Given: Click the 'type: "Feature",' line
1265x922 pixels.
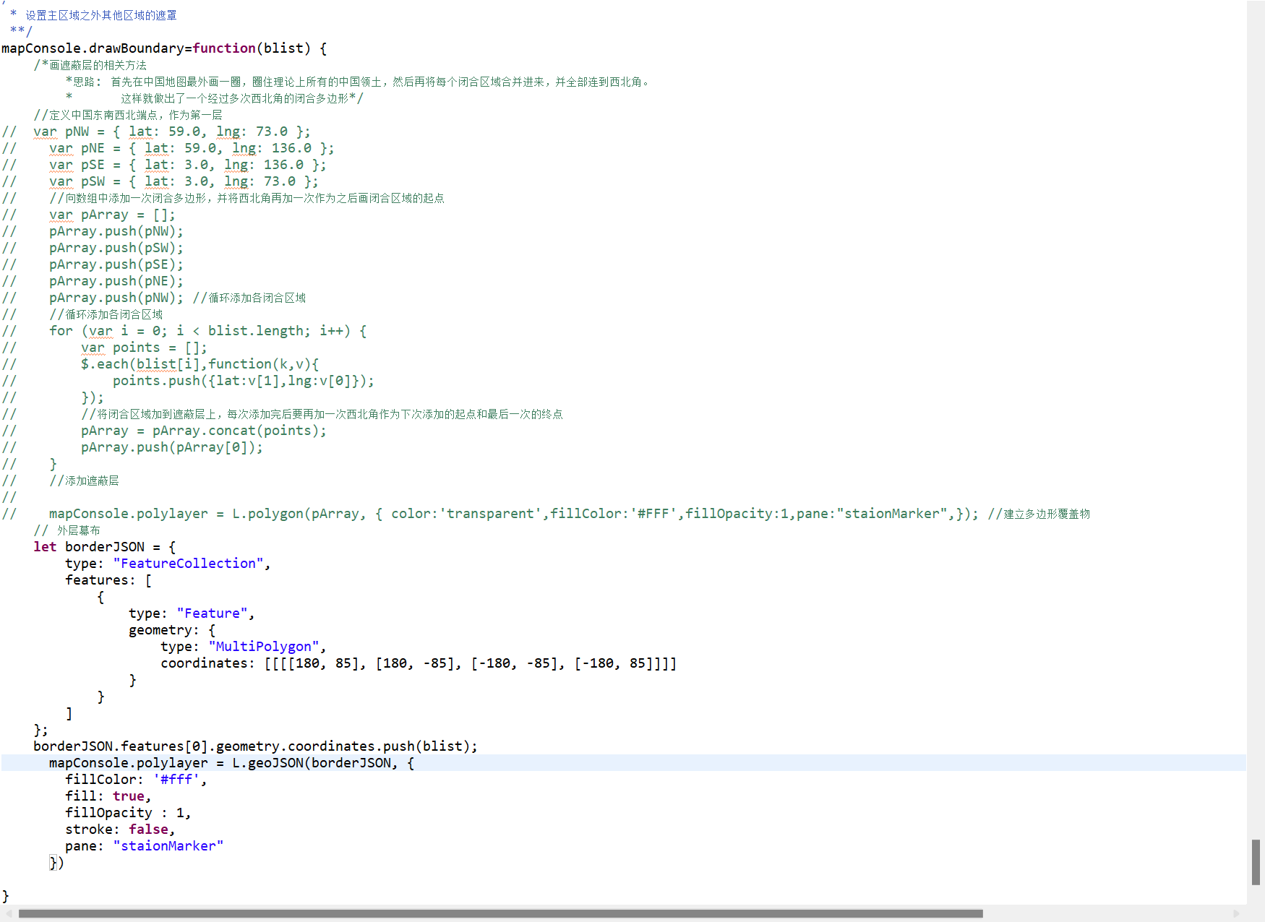Looking at the screenshot, I should (192, 613).
